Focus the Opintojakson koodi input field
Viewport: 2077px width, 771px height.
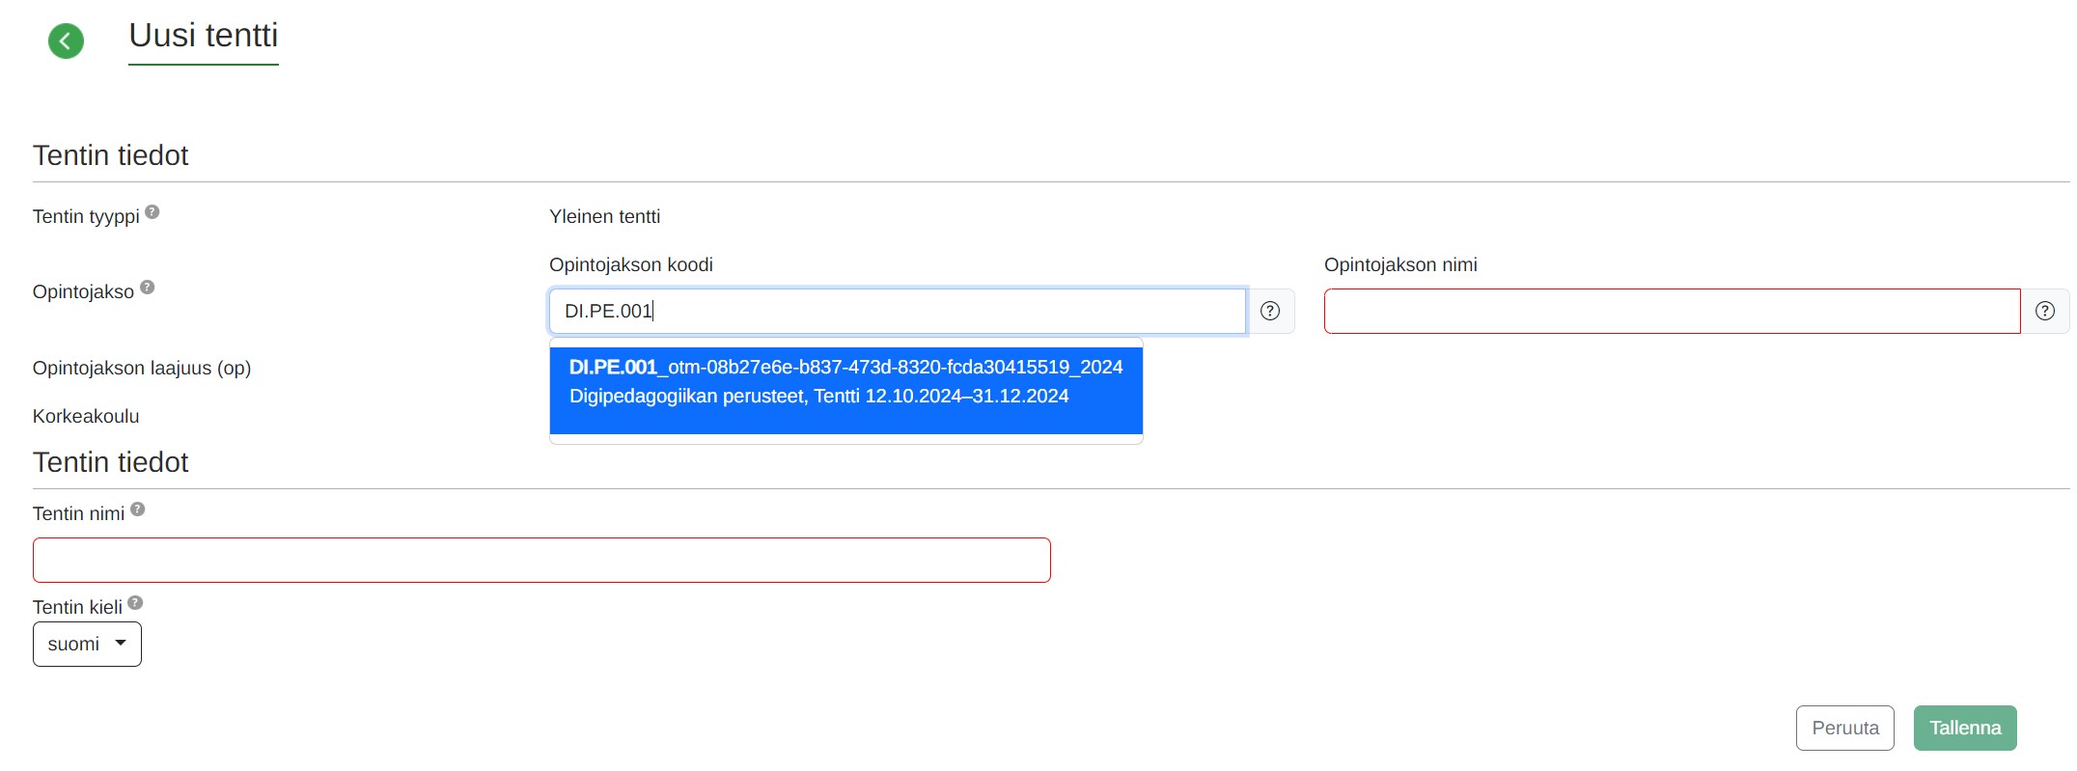click(896, 311)
